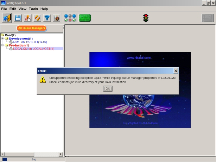
Task: Close the Error dialog with X
Action: coord(176,71)
